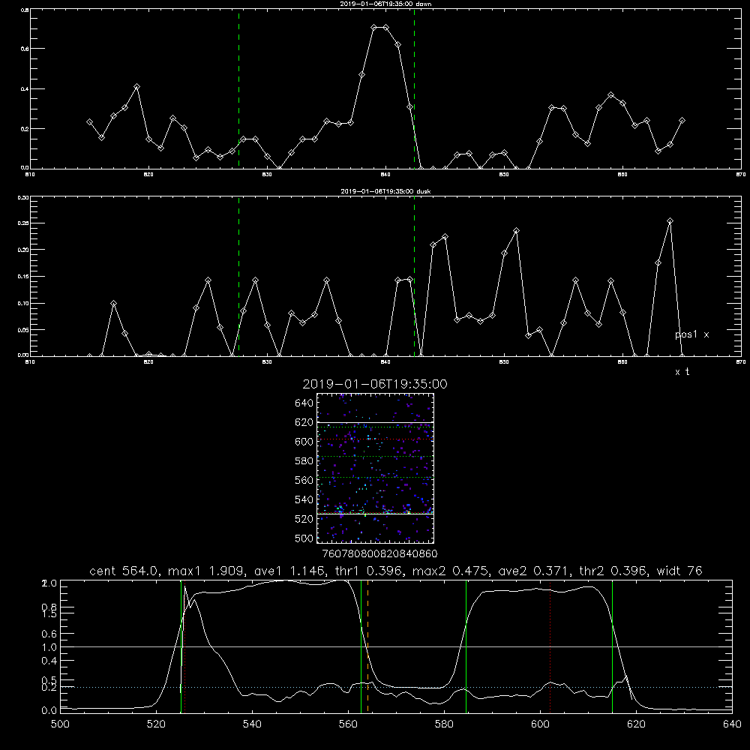750x750 pixels.
Task: Click the '560' x-axis label of bottom plot
Action: [348, 724]
